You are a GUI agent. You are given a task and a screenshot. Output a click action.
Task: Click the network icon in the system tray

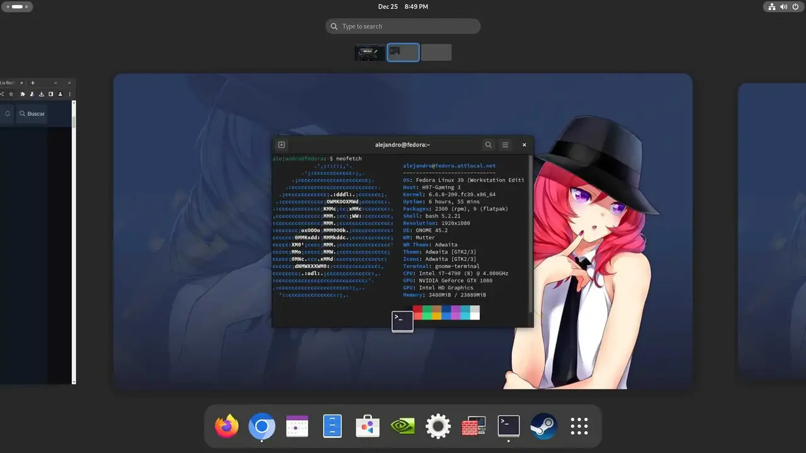[772, 6]
